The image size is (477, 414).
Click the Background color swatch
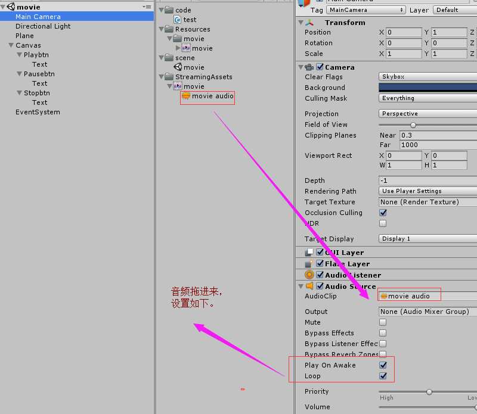tap(428, 88)
